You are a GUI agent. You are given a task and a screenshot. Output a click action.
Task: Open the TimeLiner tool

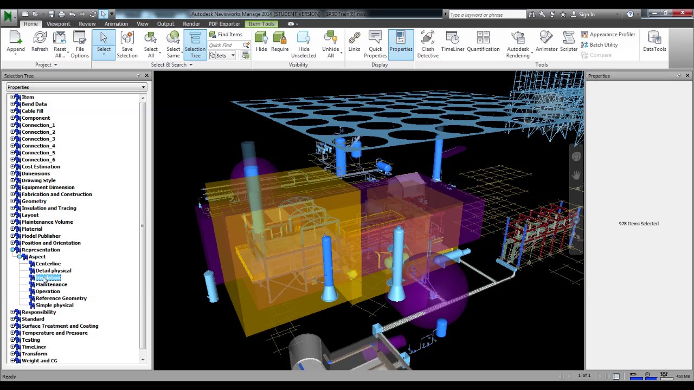pos(453,42)
